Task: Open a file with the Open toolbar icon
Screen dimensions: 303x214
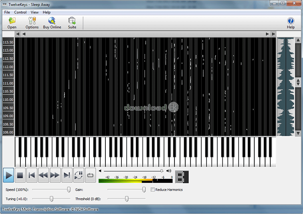Action: point(12,23)
